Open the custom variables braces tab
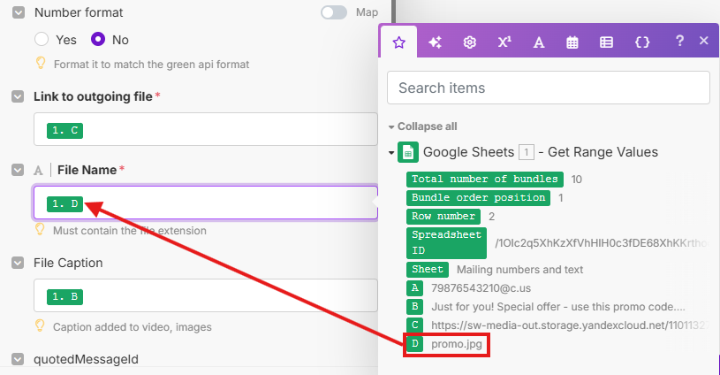The width and height of the screenshot is (720, 375). [x=642, y=42]
